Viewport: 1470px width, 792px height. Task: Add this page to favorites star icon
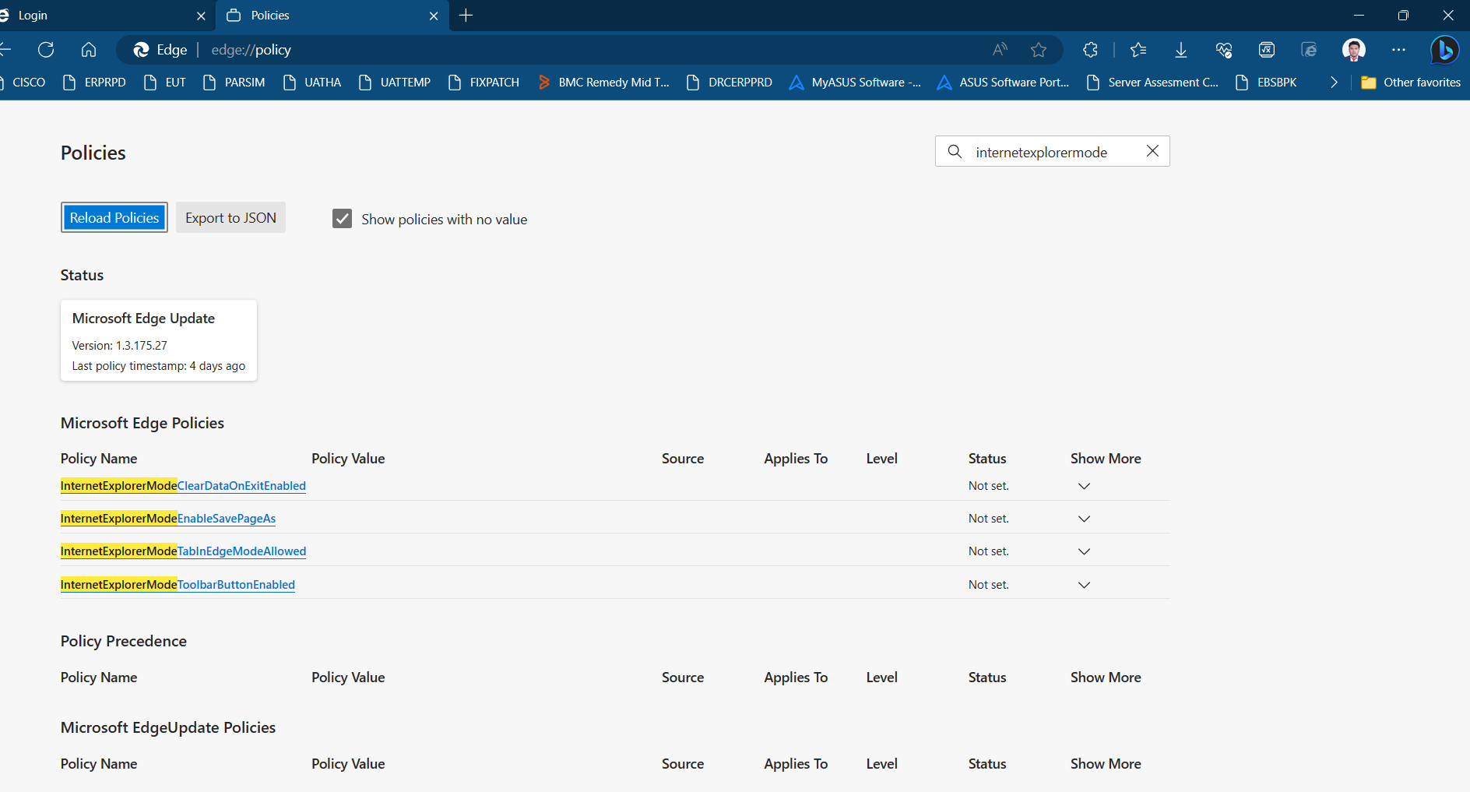point(1039,50)
